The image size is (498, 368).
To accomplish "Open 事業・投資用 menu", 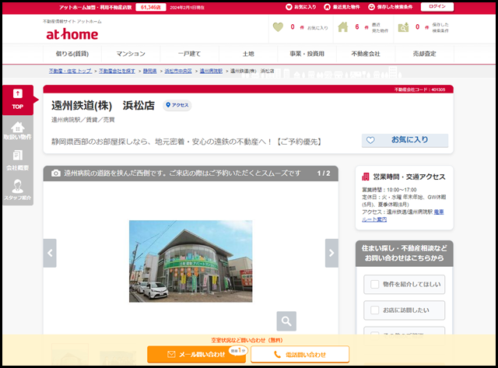I will coord(307,54).
